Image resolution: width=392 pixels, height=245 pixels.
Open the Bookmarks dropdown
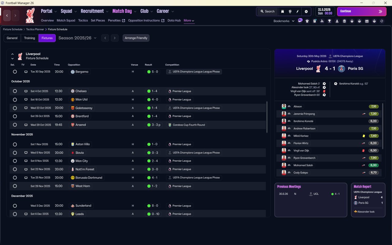click(x=284, y=21)
